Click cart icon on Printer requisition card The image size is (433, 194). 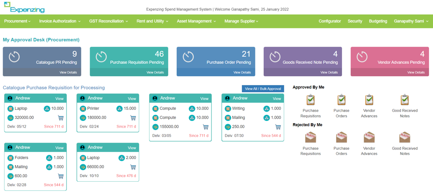(133, 118)
